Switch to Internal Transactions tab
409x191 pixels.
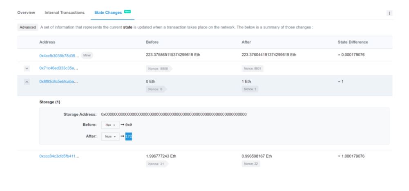[x=65, y=13]
